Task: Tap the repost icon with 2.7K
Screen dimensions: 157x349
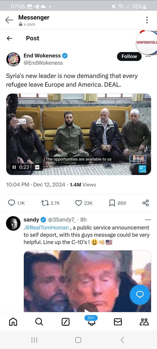Action: coord(45,203)
